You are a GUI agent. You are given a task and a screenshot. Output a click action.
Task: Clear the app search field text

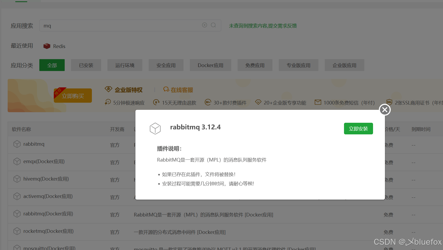pos(205,25)
